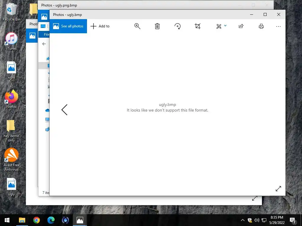The height and width of the screenshot is (226, 302).
Task: Launch Google Chrome from the taskbar
Action: click(x=36, y=220)
